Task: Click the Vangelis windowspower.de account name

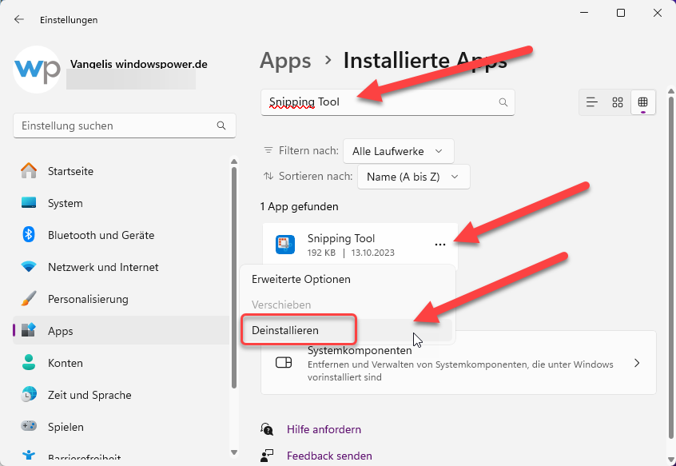Action: point(139,64)
